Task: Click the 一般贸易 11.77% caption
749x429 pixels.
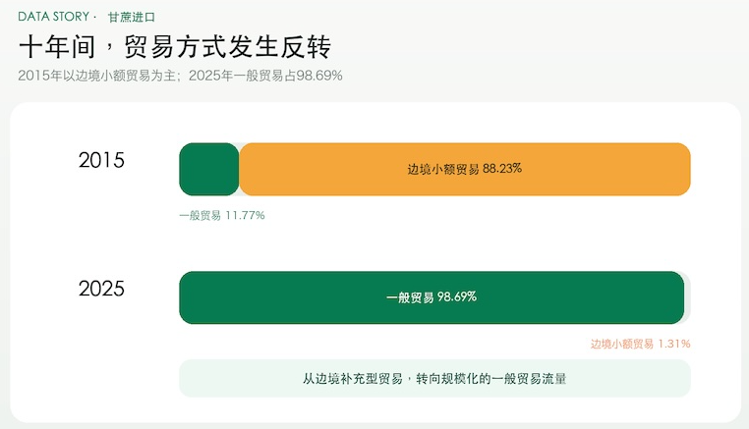Action: point(221,216)
